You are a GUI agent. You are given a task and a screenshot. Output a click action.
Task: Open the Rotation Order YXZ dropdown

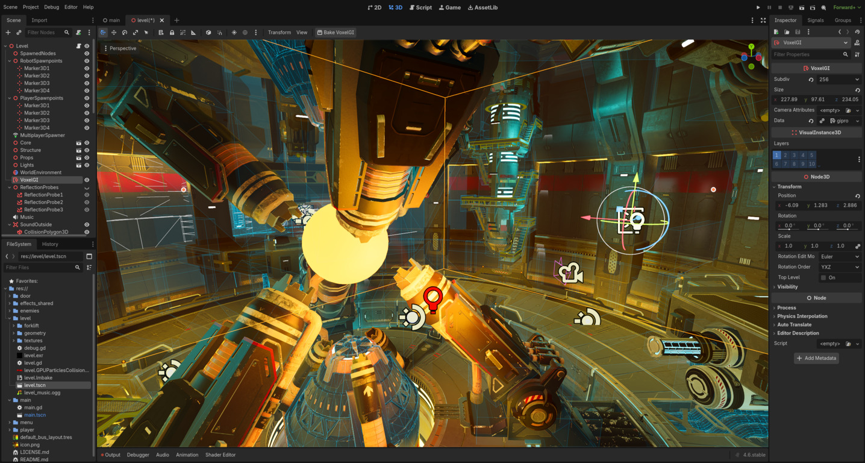tap(840, 267)
